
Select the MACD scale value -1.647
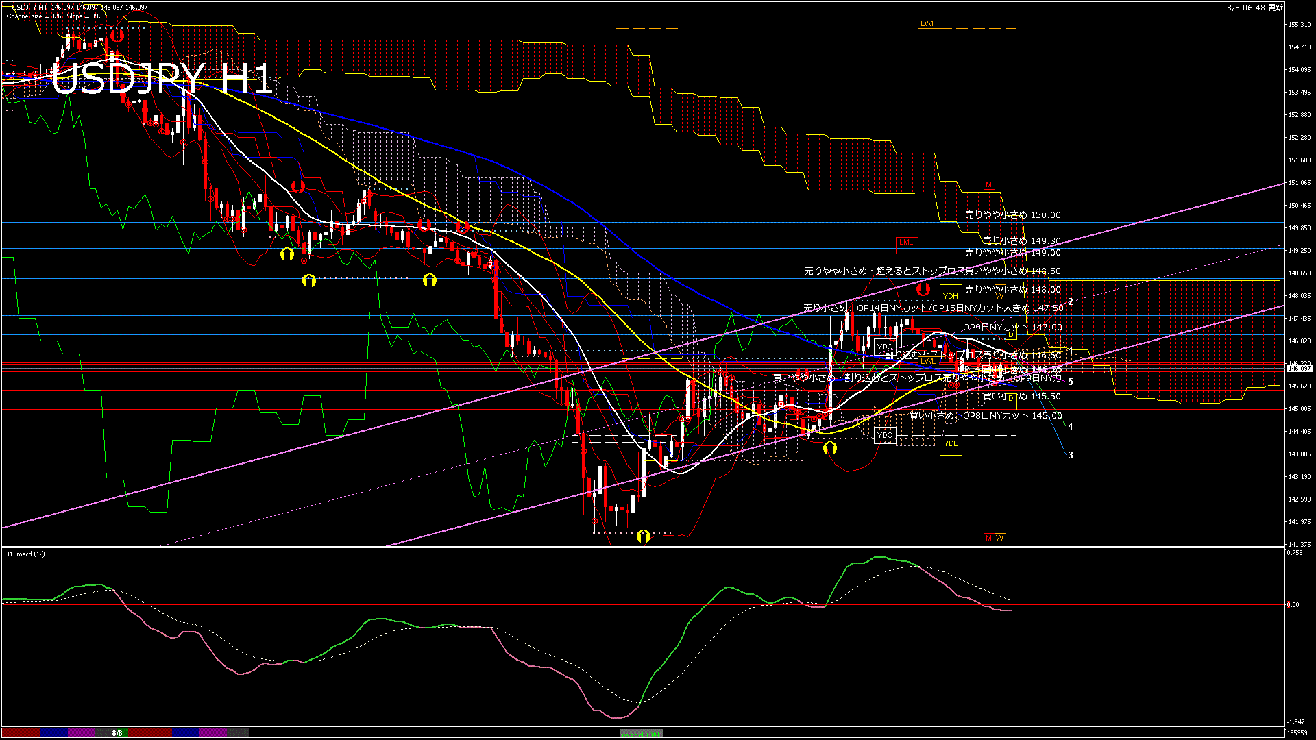(x=1296, y=721)
